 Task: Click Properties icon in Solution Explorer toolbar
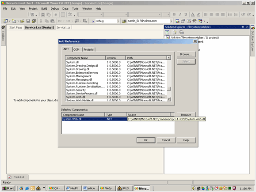182,32
